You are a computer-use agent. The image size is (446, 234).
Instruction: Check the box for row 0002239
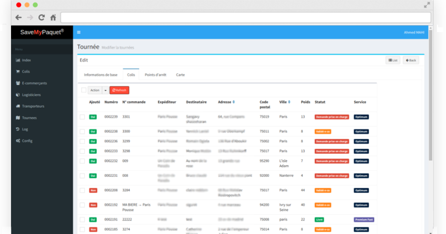coord(82,117)
